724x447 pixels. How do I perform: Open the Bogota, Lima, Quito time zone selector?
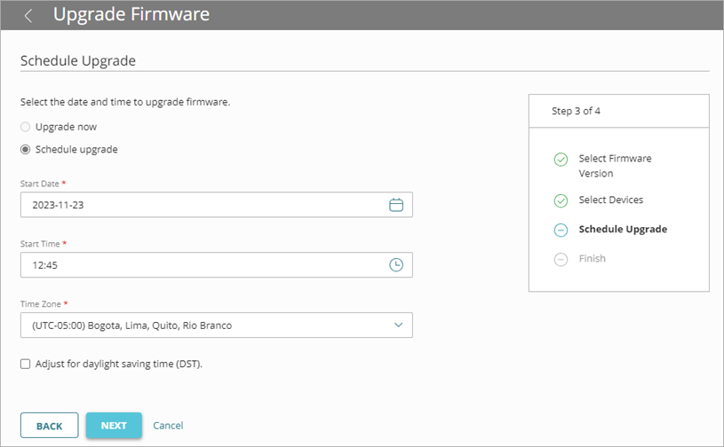204,325
